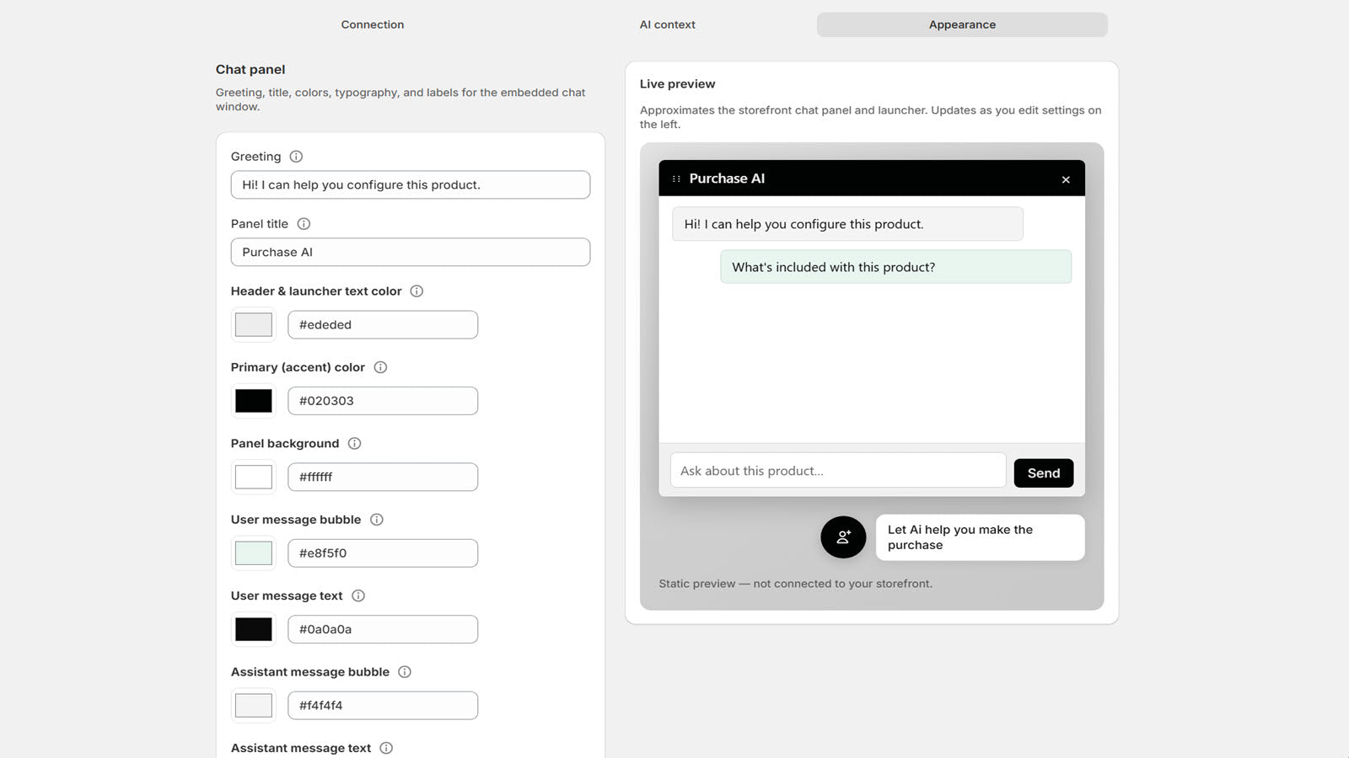This screenshot has width=1349, height=758.
Task: Open the Greeting info tooltip
Action: pos(296,156)
